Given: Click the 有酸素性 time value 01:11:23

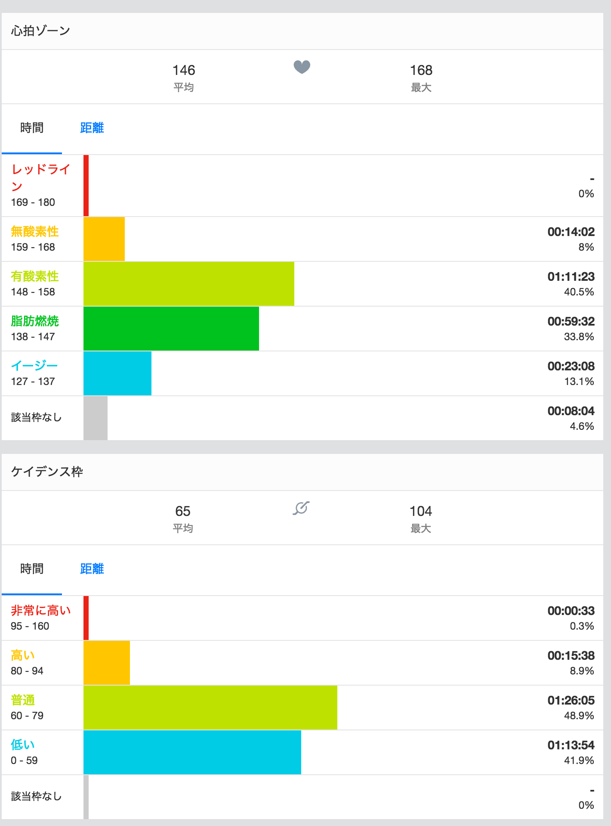Looking at the screenshot, I should point(571,276).
